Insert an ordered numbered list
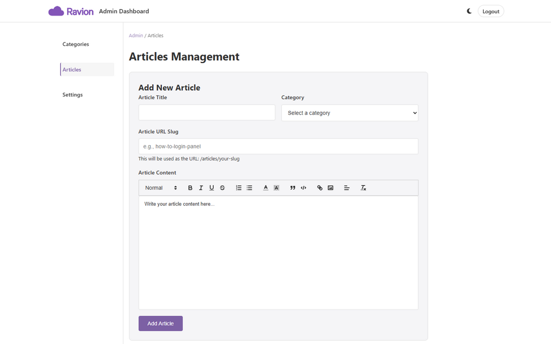551x344 pixels. [x=239, y=188]
